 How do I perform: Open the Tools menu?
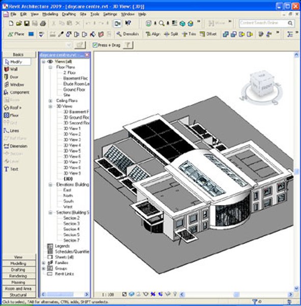[95, 14]
